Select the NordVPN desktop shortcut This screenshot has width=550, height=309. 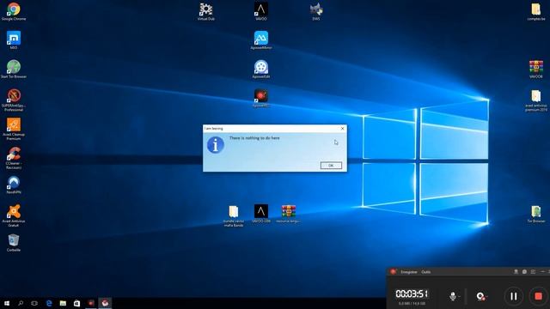(14, 185)
